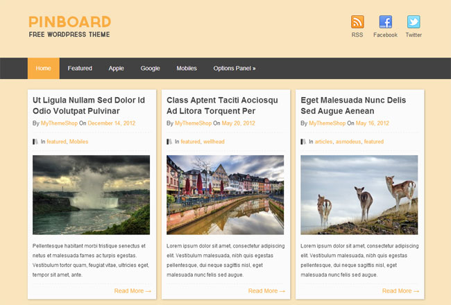Open post 'Eget Malesuada Nunc Delis'
This screenshot has height=305, width=451.
tap(353, 105)
